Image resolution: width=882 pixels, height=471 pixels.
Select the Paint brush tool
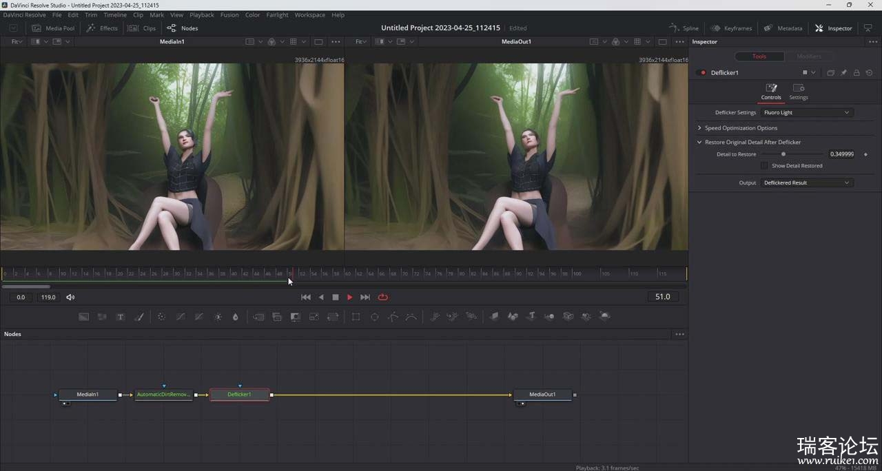(139, 317)
